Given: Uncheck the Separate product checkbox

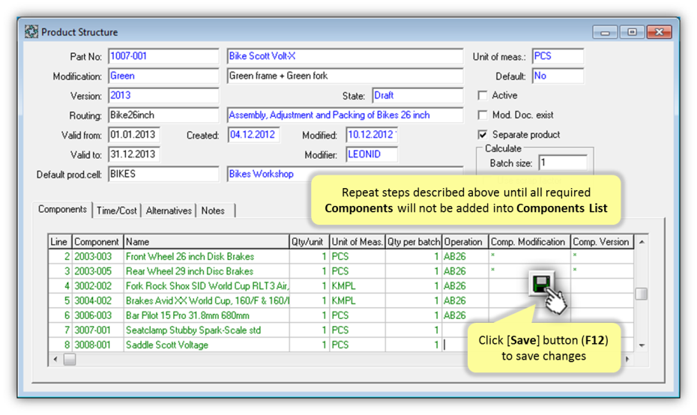Looking at the screenshot, I should point(483,135).
